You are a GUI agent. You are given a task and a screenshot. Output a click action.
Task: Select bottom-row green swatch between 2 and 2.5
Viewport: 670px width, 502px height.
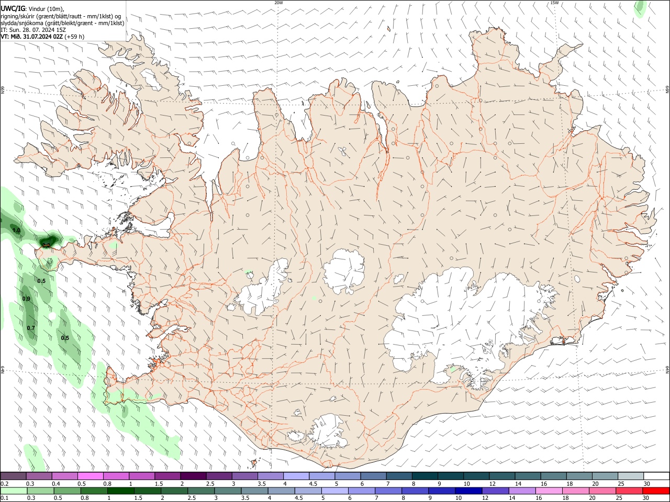pos(174,490)
